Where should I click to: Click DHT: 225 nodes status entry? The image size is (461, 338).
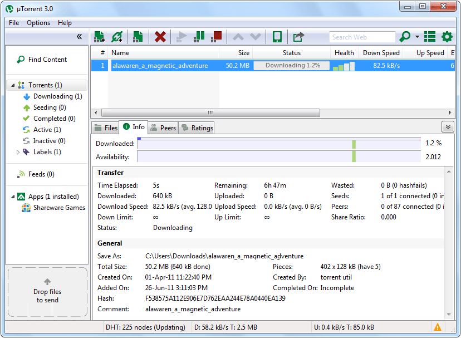146,327
